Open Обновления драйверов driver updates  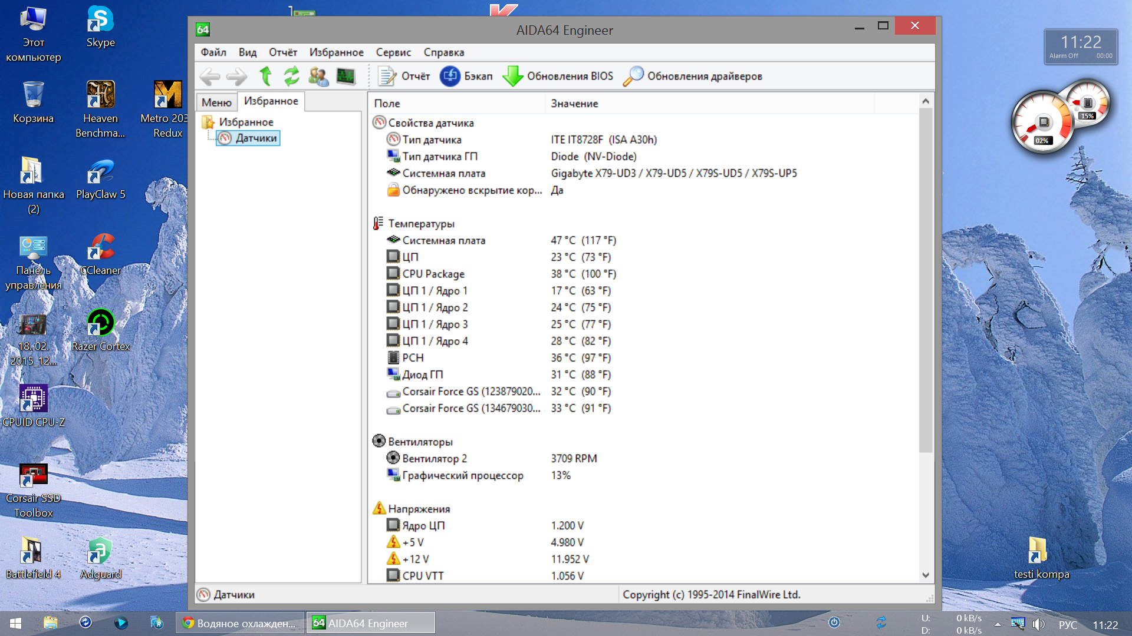693,77
